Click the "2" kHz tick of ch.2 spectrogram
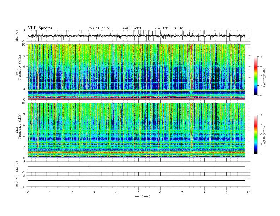 25,147
